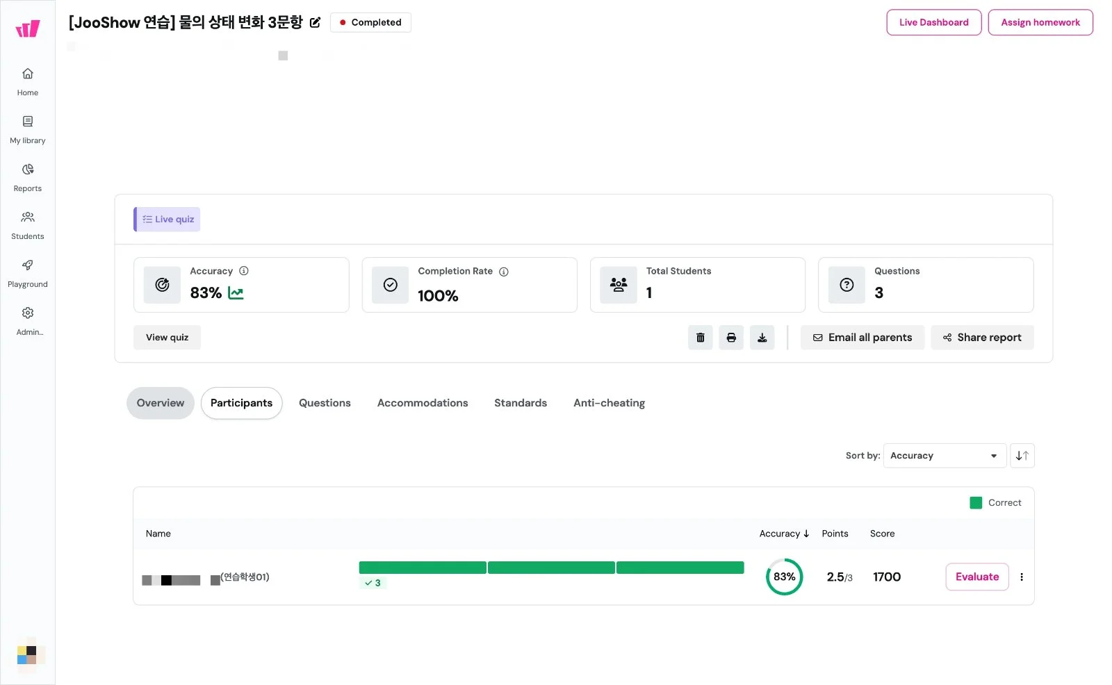Open the Accommodations tab

click(x=423, y=403)
